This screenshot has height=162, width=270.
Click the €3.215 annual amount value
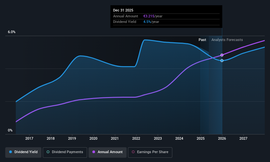149,16
